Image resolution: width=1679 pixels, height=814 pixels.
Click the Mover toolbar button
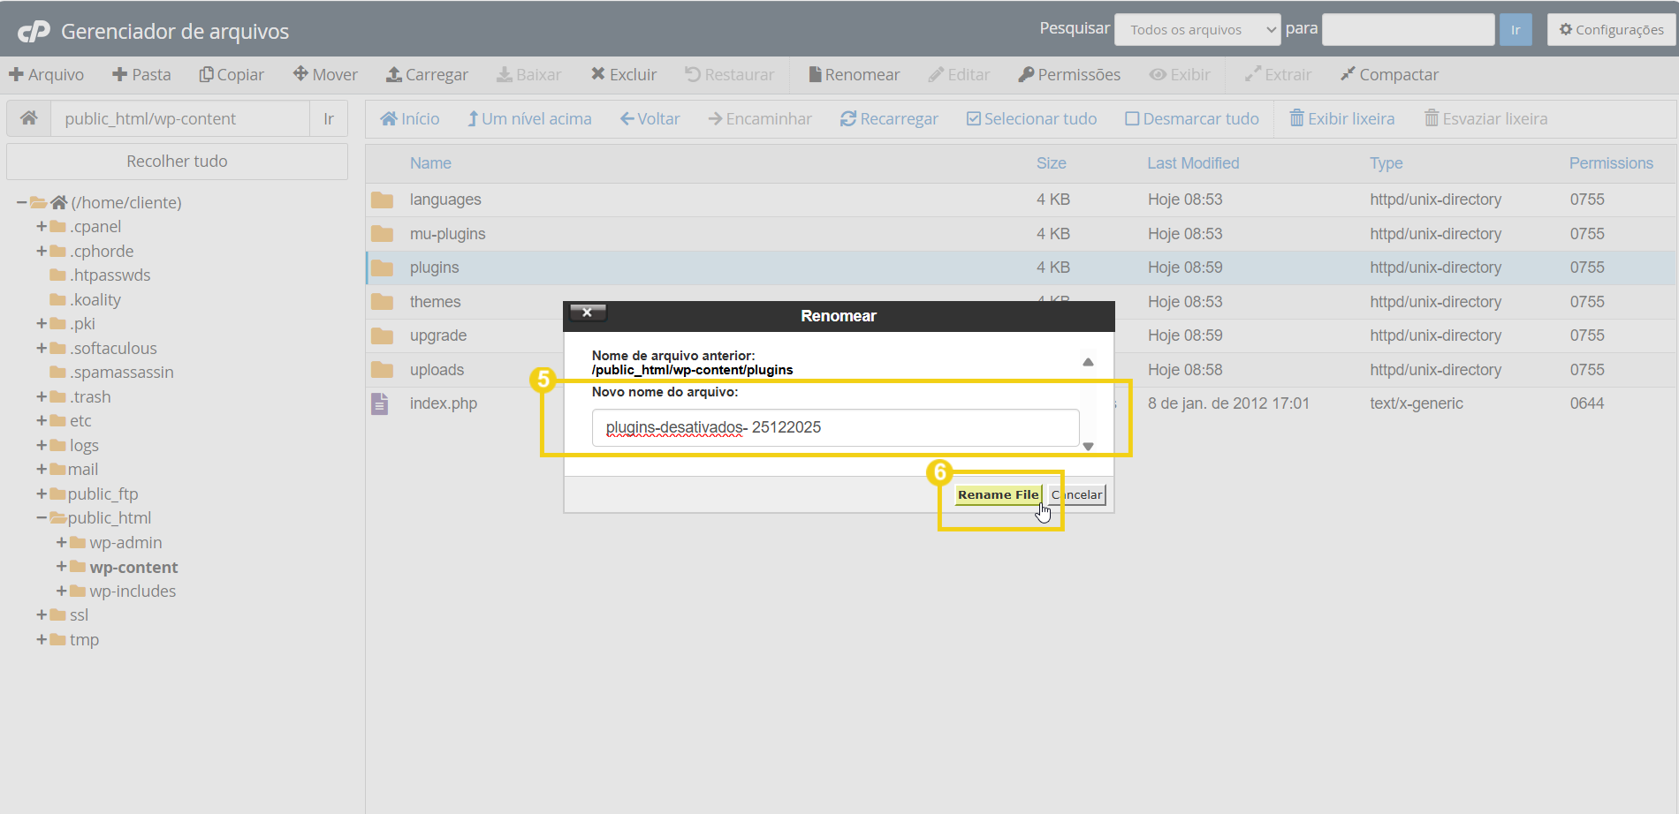[325, 75]
